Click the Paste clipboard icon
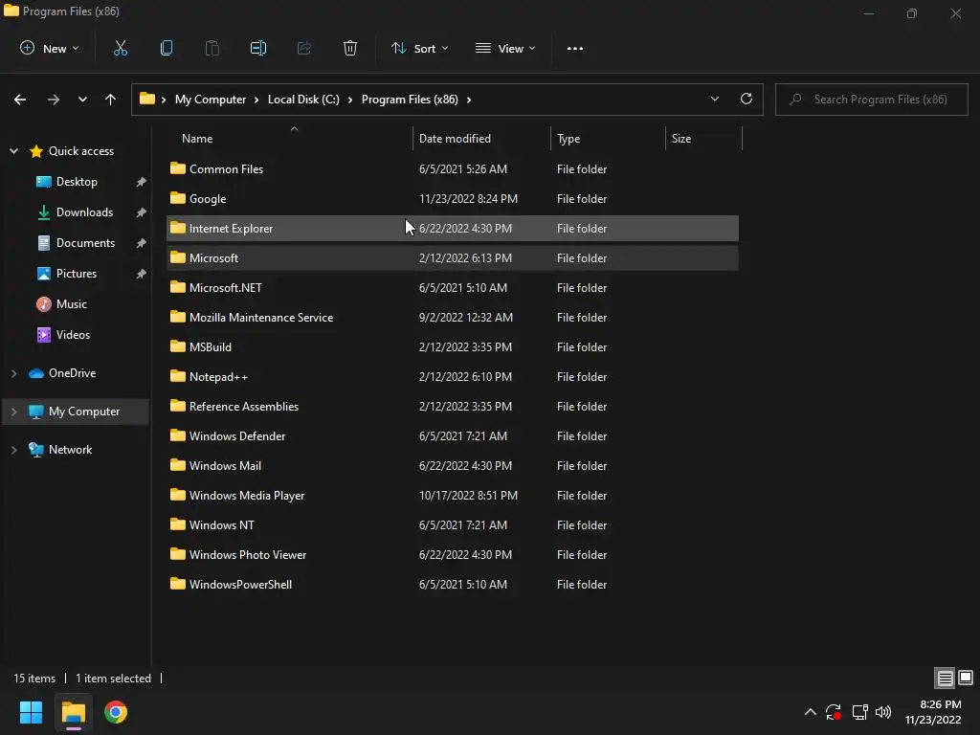 (x=212, y=48)
